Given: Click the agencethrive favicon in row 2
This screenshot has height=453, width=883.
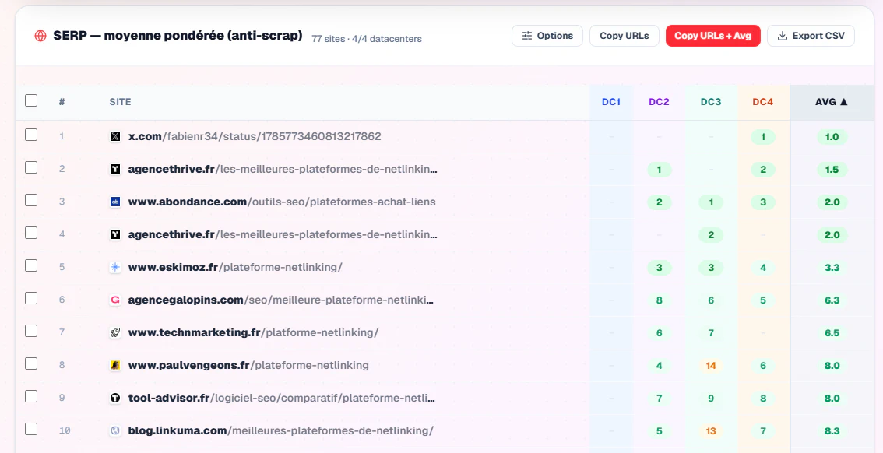Looking at the screenshot, I should click(115, 169).
